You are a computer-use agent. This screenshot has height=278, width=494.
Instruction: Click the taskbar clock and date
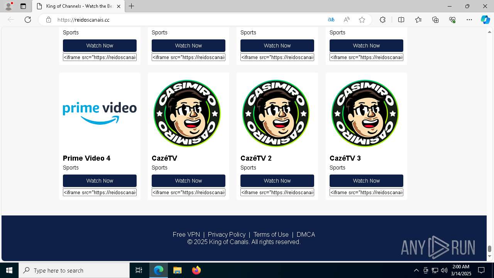click(461, 270)
